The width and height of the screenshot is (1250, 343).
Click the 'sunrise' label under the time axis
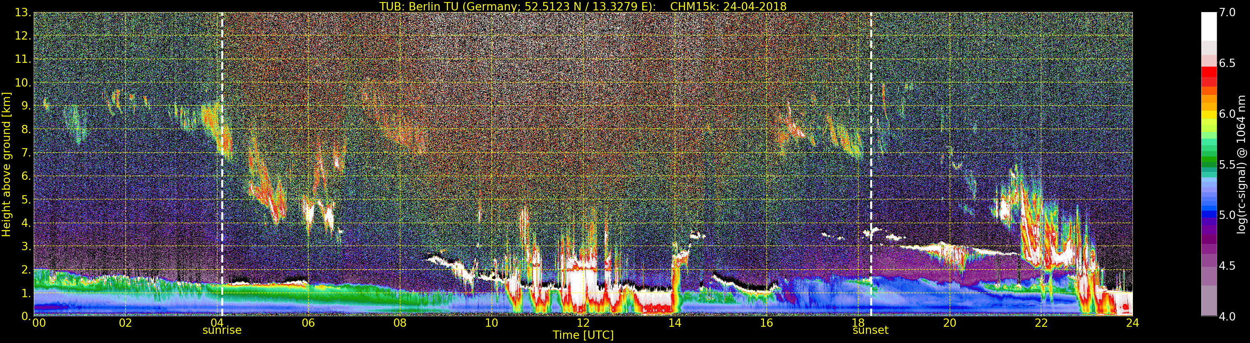coord(222,330)
